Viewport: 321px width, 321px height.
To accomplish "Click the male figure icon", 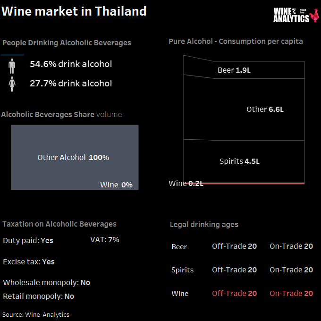I will coord(12,66).
